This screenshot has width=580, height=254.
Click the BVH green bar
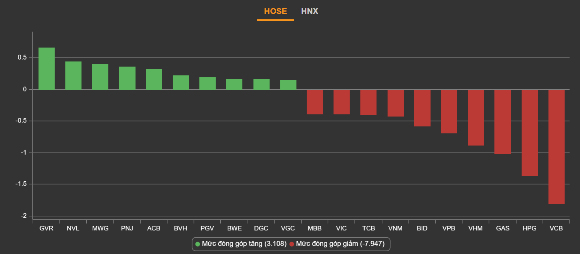[x=181, y=82]
